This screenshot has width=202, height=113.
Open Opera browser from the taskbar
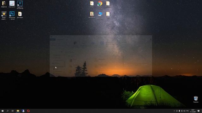point(28,111)
